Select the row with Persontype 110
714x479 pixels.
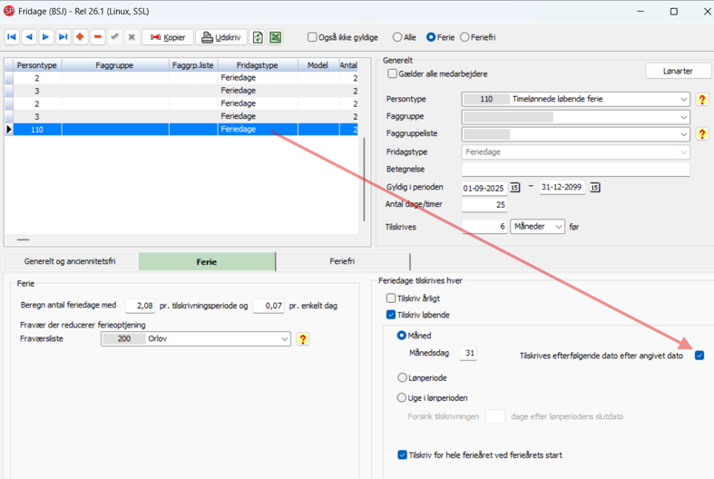(181, 130)
